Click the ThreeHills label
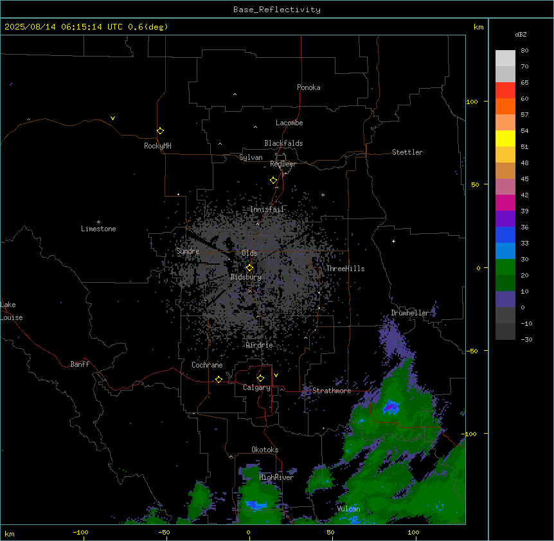Screen dimensions: 554x541 [x=345, y=269]
